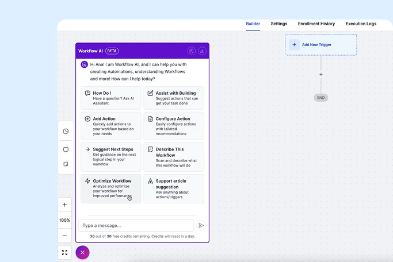Click the fit-to-screen expand icon

click(64, 252)
